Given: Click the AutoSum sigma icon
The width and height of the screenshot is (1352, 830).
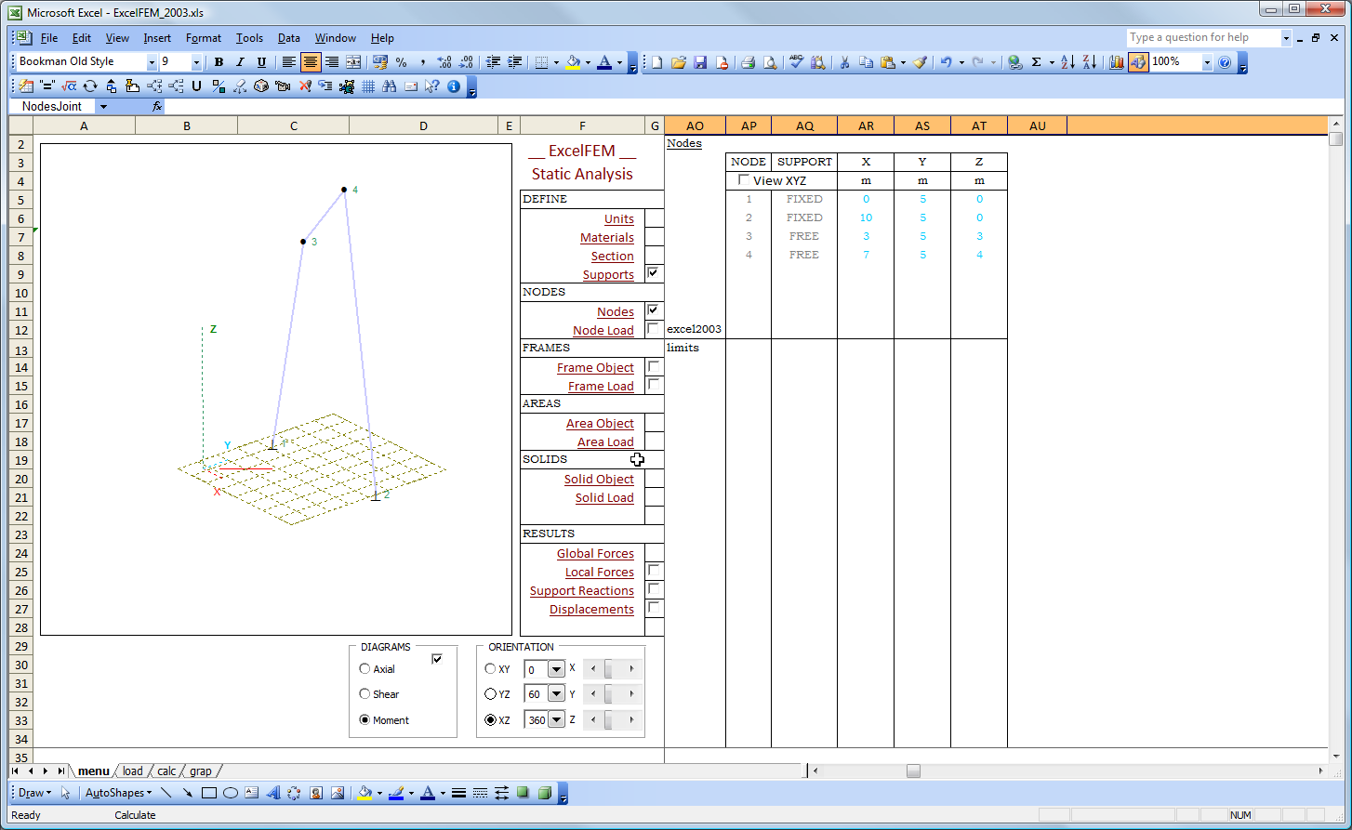Looking at the screenshot, I should pos(1036,62).
